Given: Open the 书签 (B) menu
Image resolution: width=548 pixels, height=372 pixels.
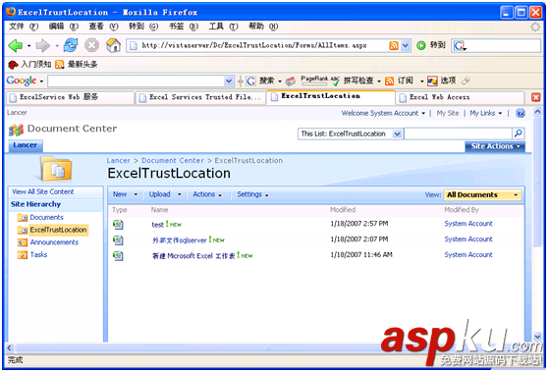Looking at the screenshot, I should pos(184,27).
